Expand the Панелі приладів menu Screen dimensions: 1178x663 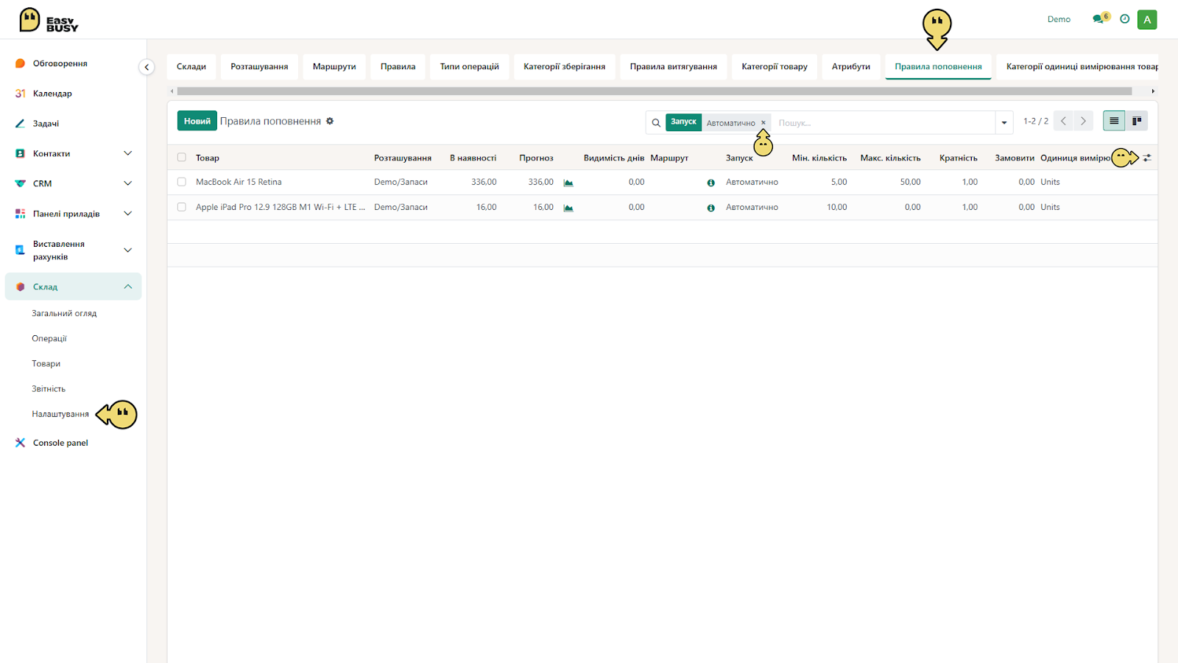128,214
